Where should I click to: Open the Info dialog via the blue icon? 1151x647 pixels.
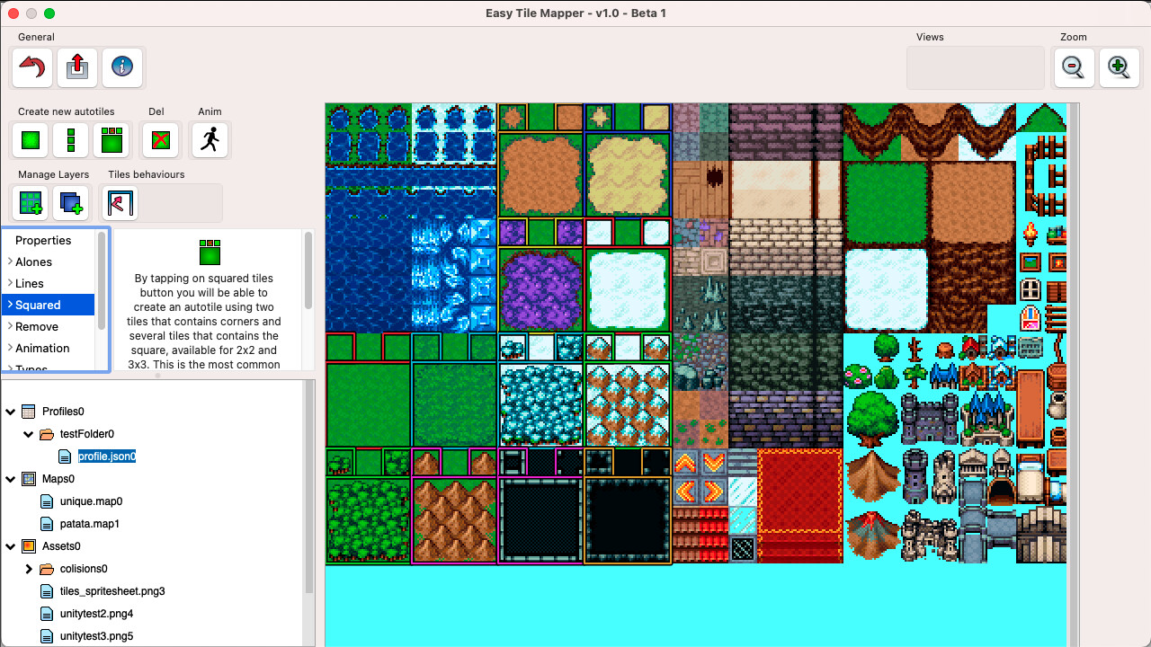coord(122,67)
